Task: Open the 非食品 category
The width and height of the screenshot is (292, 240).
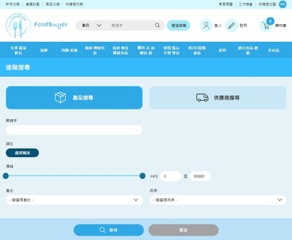Action: 273,50
